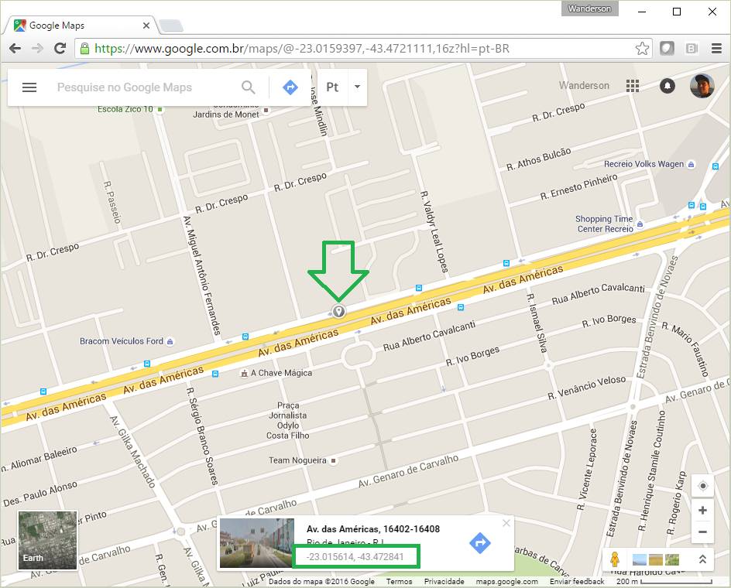Open the Maps side menu
Screen dimensions: 731x588
click(x=29, y=87)
